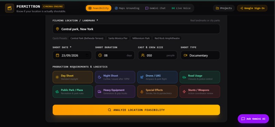The height and width of the screenshot is (127, 275).
Task: Toggle the Special Effects requirement
Action: [157, 91]
